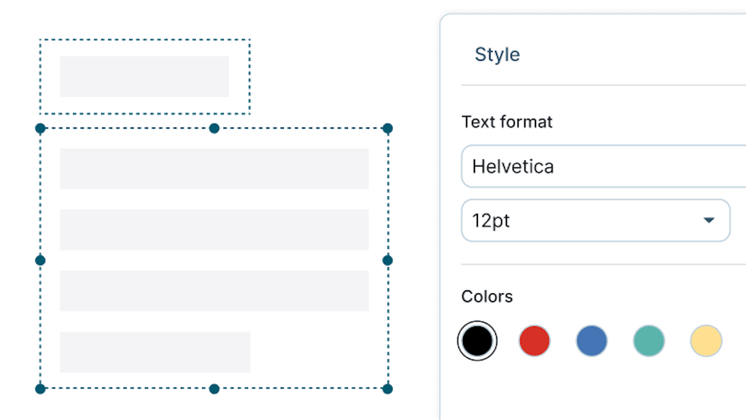Select the teal color swatch

[x=649, y=341]
